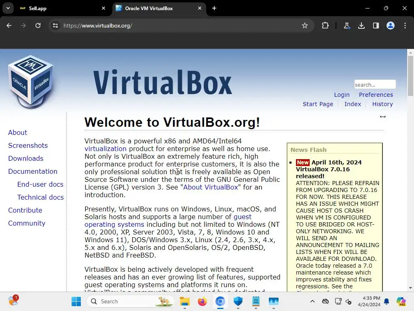Follow the guest operating systems link
The width and height of the screenshot is (414, 311).
(114, 224)
